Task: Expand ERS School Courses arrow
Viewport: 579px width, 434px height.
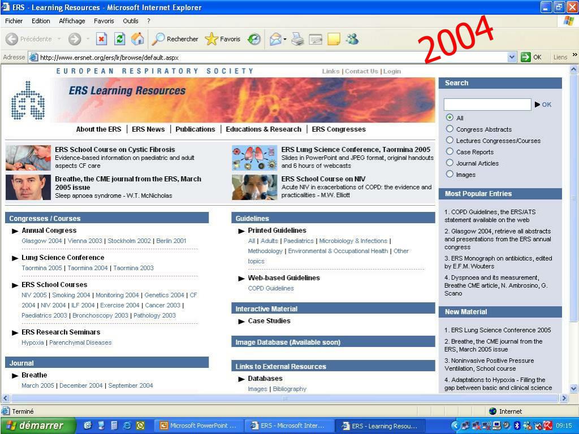Action: [x=15, y=285]
